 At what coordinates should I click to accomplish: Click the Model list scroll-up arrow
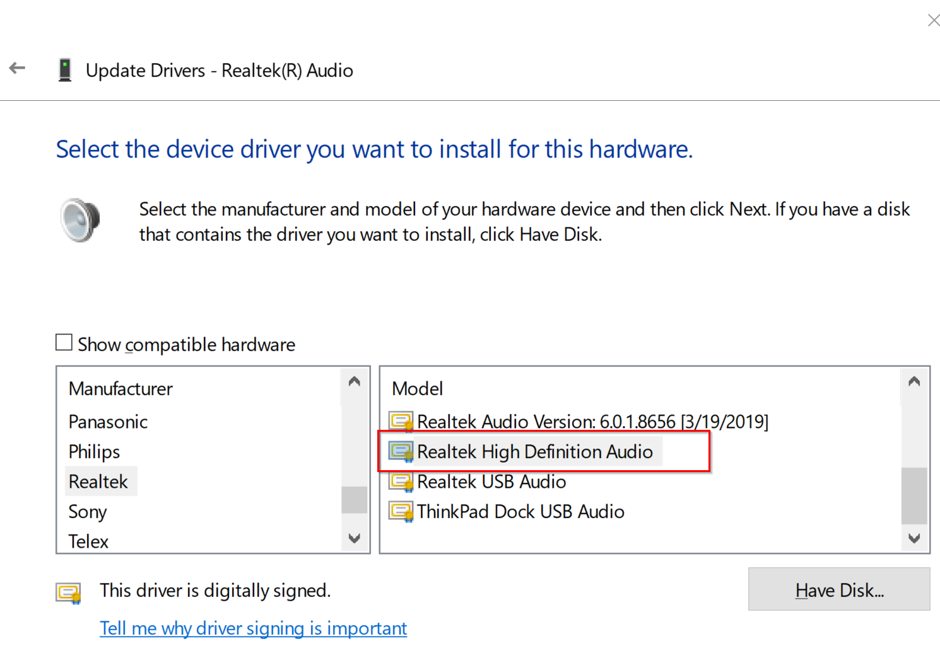(914, 381)
